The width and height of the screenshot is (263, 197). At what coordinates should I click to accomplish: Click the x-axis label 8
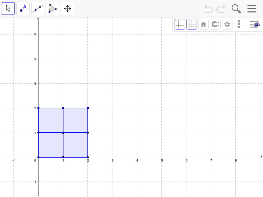pos(236,161)
